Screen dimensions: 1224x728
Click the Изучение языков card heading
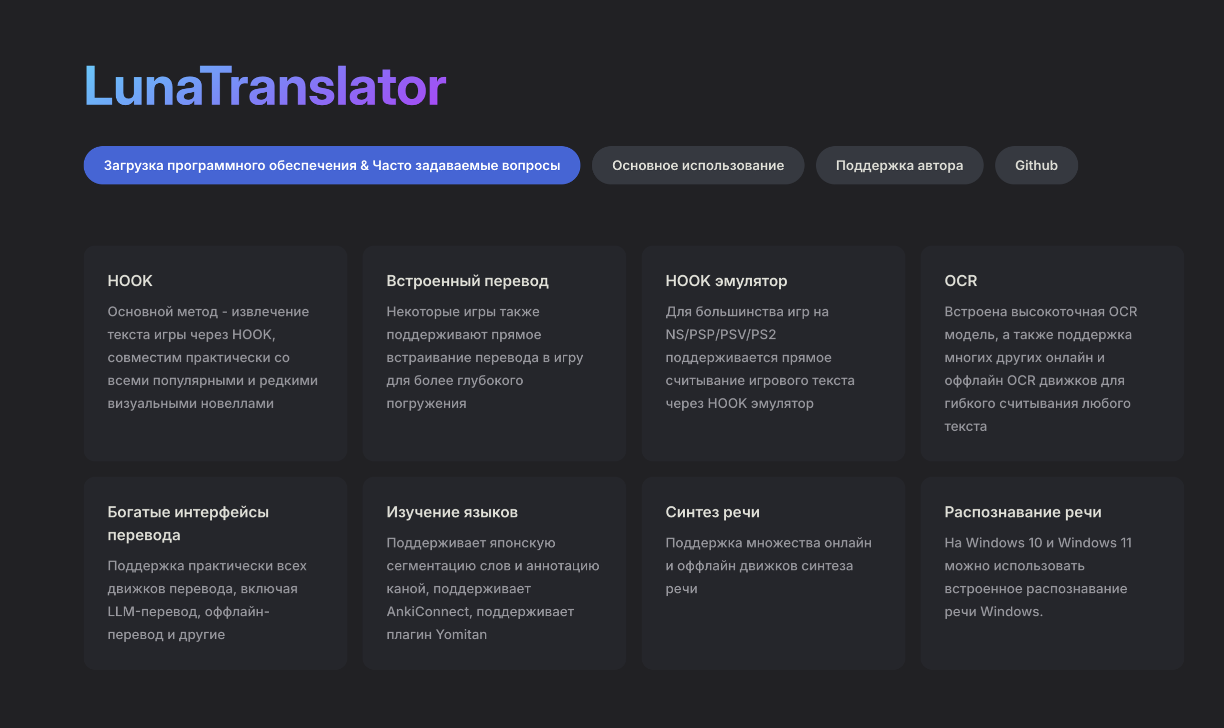pyautogui.click(x=452, y=512)
